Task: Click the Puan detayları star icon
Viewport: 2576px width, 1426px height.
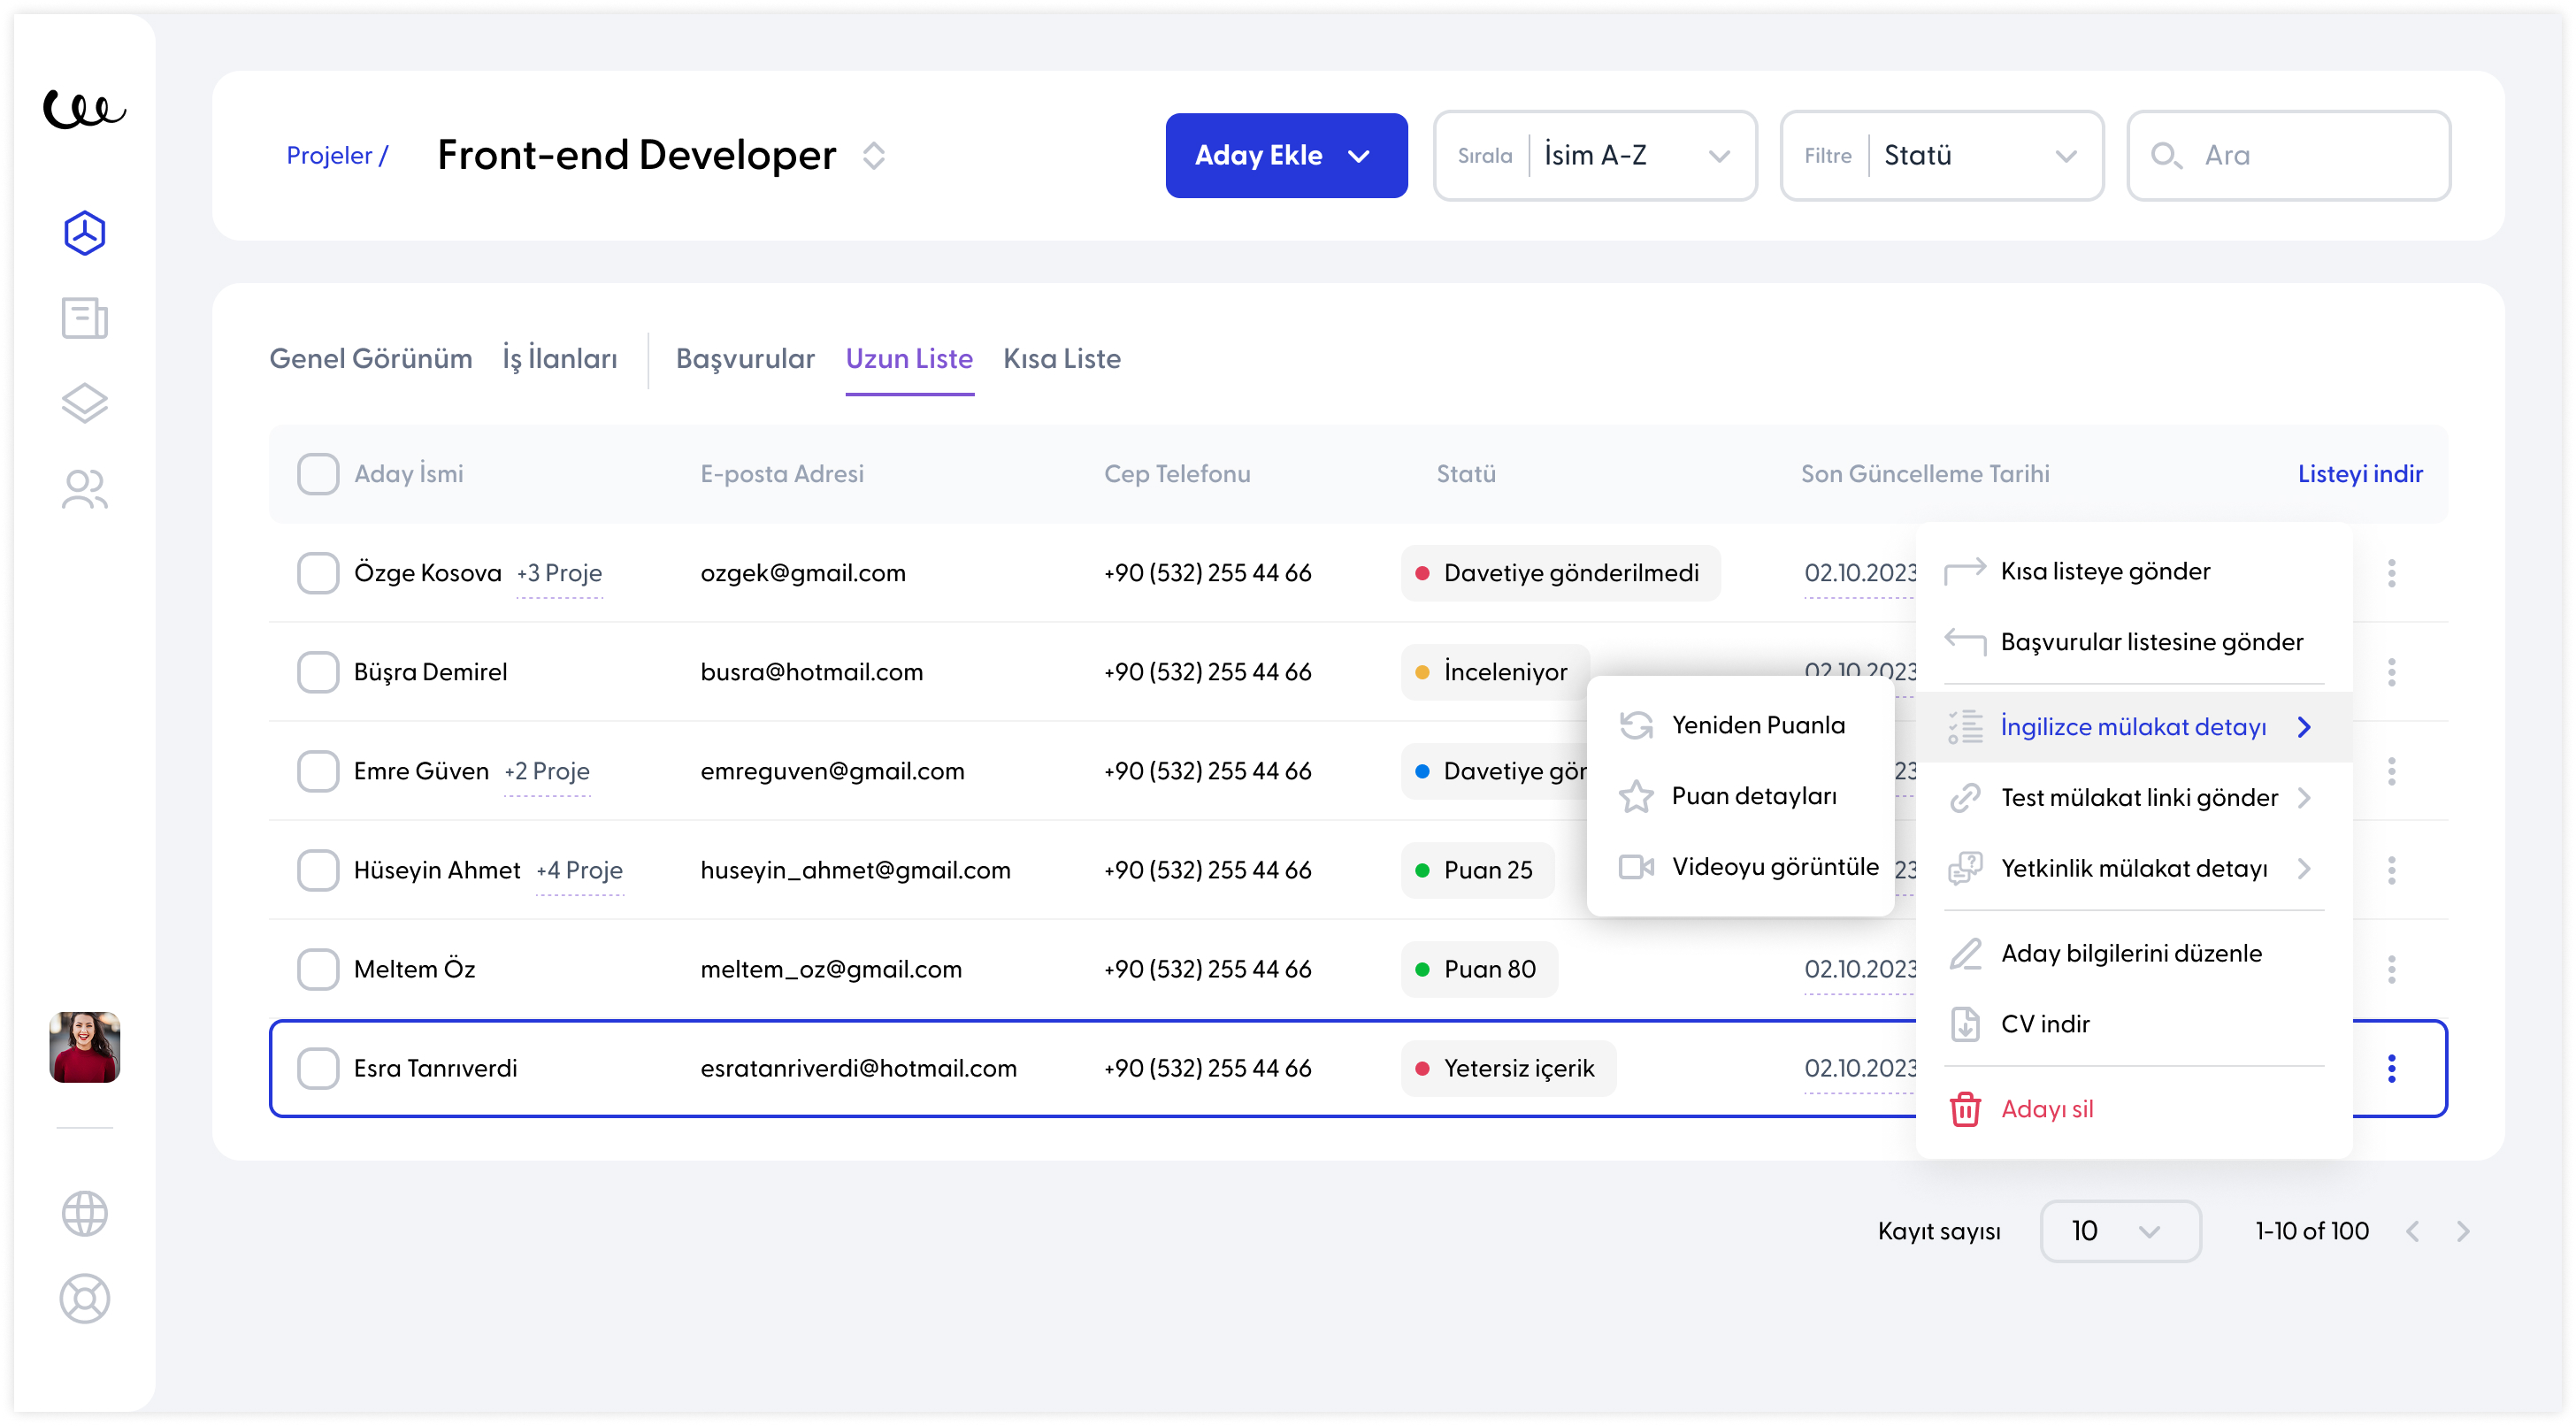Action: (1636, 796)
